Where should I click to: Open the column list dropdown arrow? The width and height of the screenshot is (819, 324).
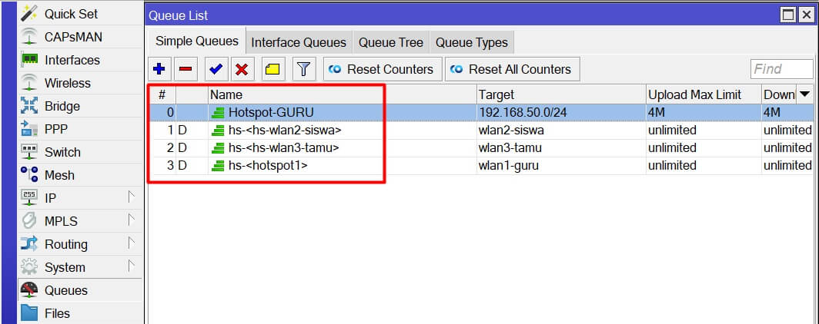coord(805,94)
